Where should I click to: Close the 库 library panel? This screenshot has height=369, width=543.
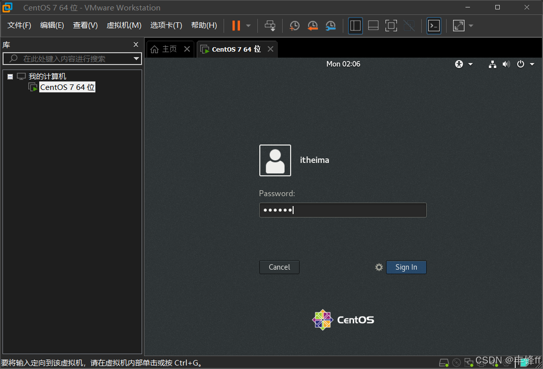pos(136,44)
